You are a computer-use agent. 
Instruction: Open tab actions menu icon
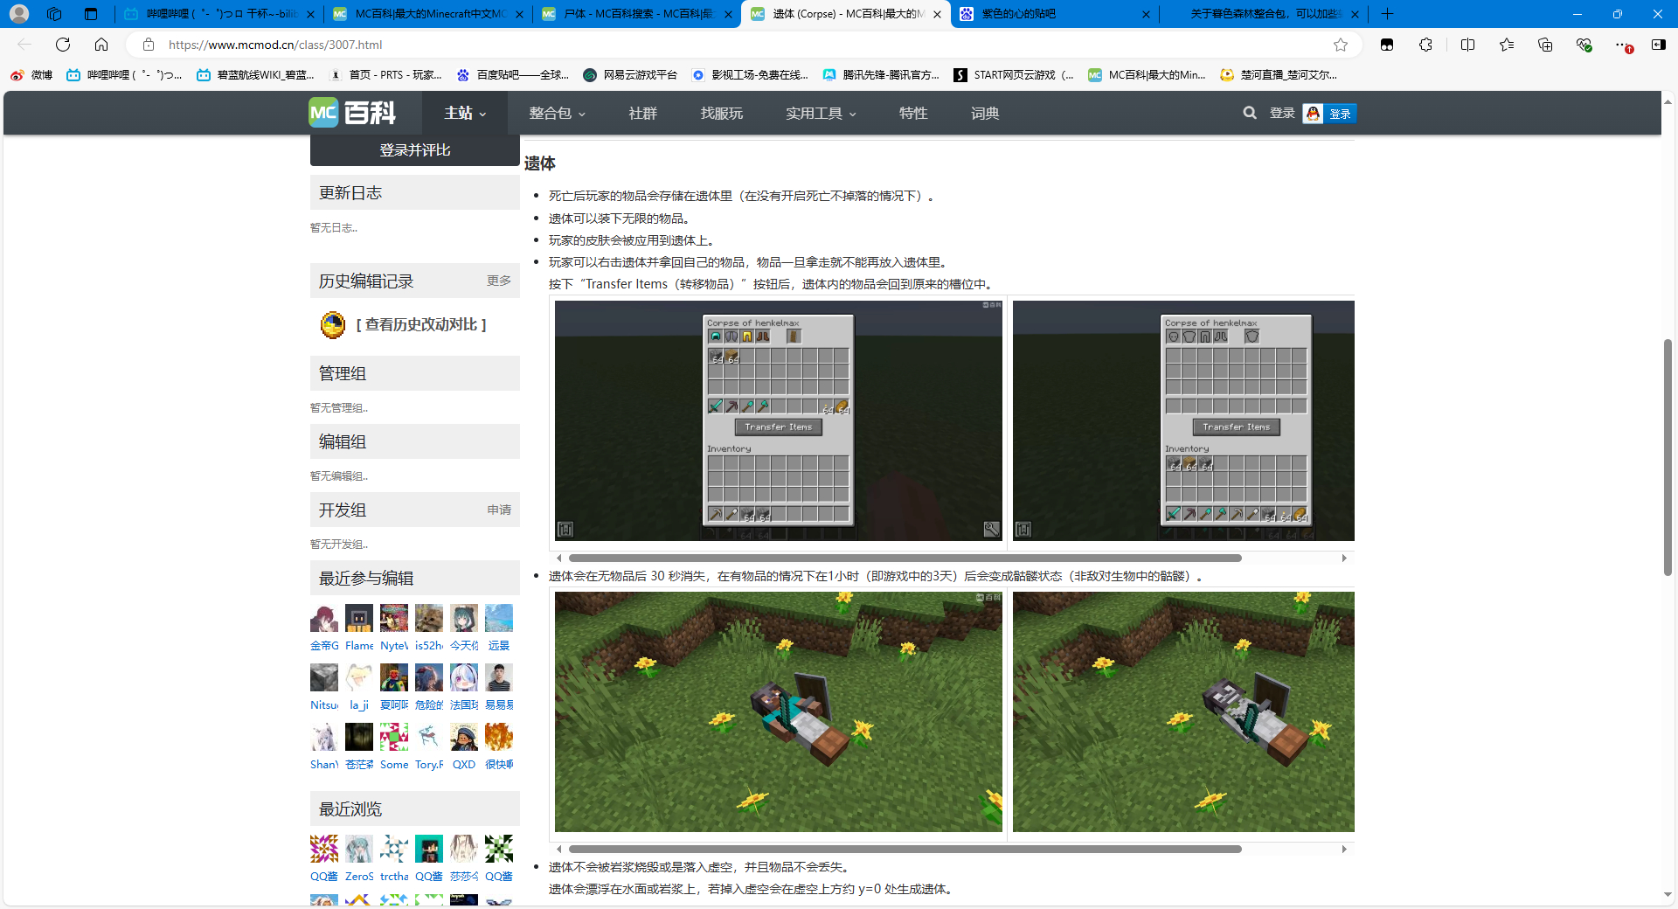pyautogui.click(x=91, y=14)
